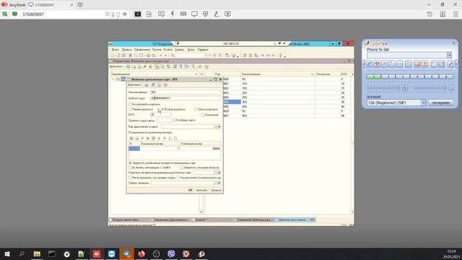
Task: Open 'Файл' menu in 1C
Action: pos(115,50)
